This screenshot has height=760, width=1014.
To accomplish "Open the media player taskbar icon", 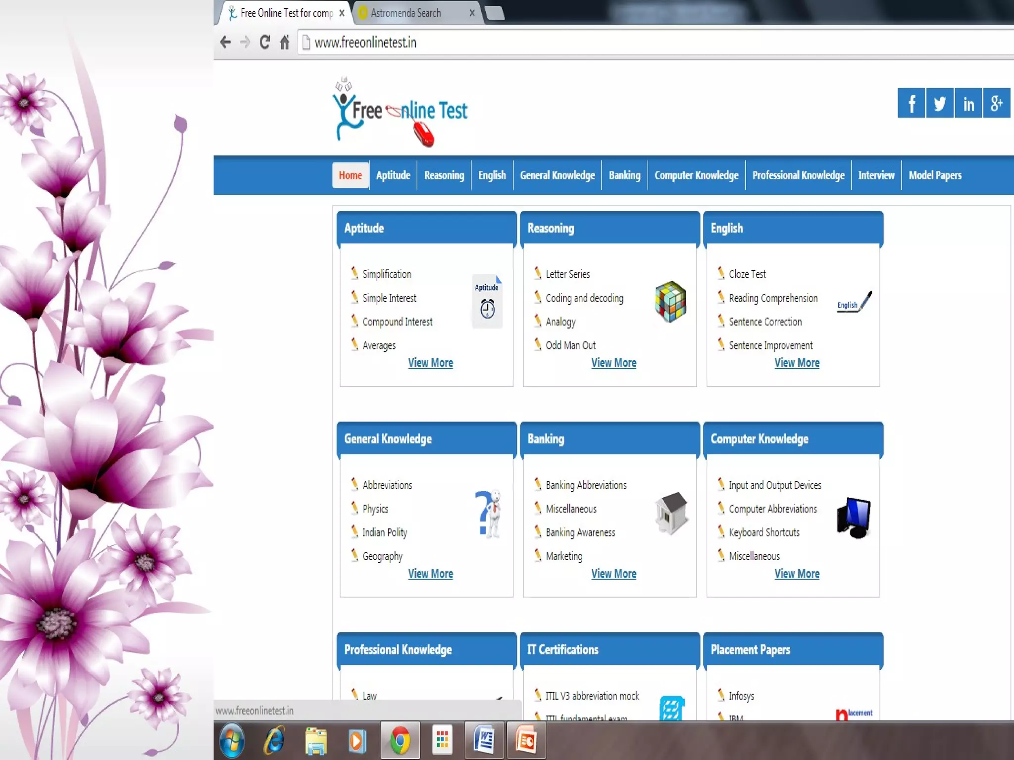I will [x=357, y=741].
